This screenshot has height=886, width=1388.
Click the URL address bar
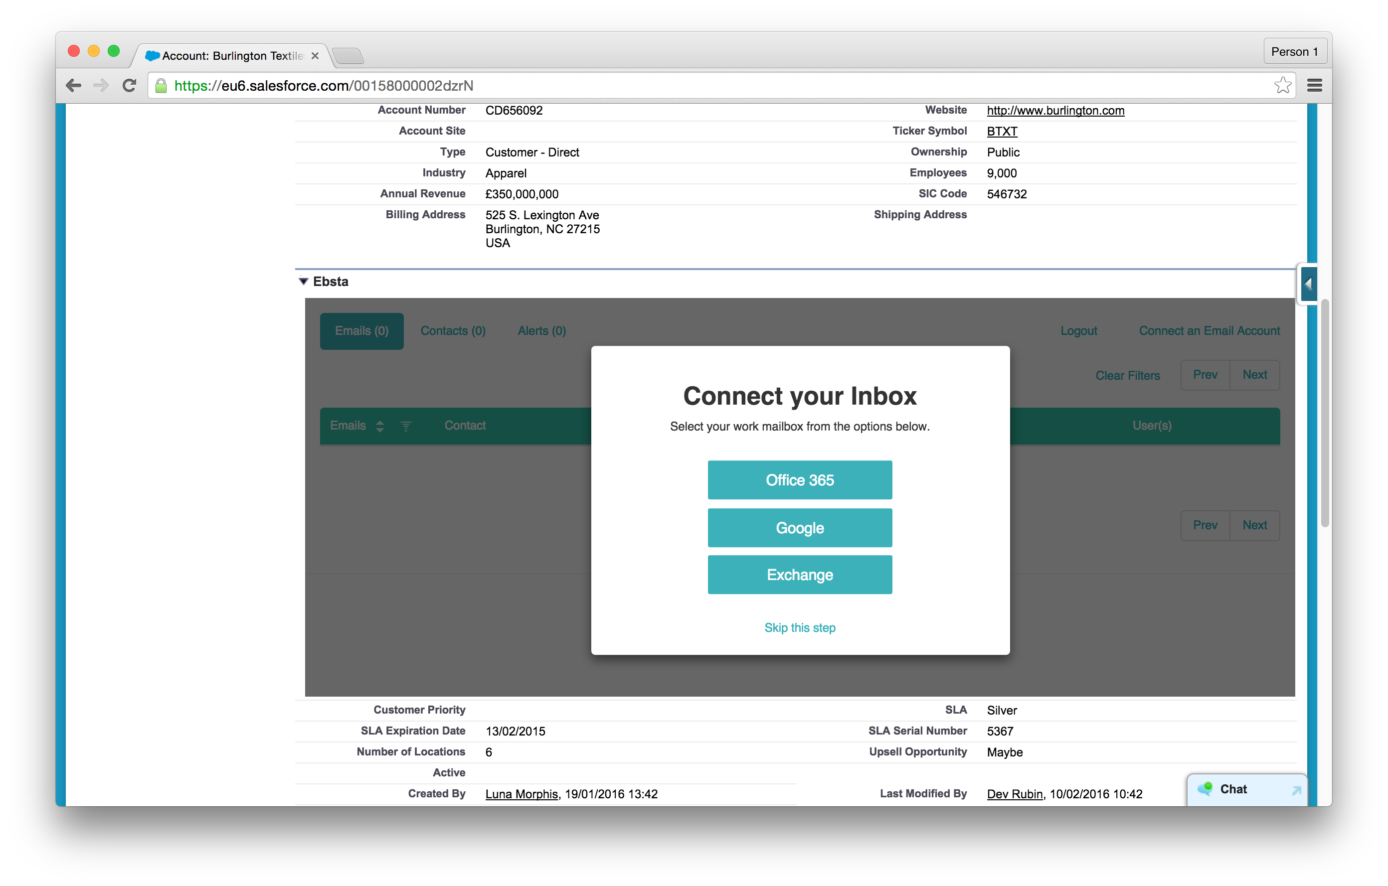tap(692, 86)
